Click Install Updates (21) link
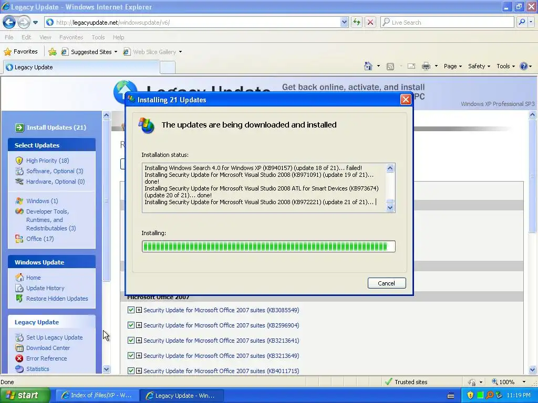The height and width of the screenshot is (403, 538). (56, 128)
